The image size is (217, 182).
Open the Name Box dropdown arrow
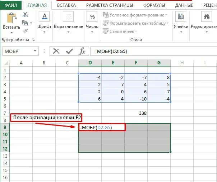pyautogui.click(x=35, y=51)
